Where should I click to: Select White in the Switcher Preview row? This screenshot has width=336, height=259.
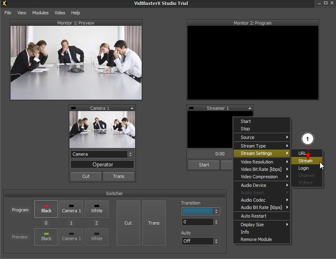(x=97, y=237)
